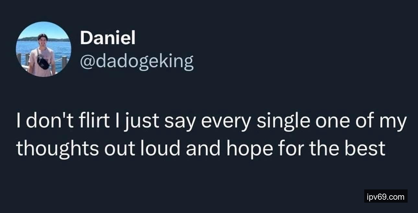Click Daniel's circular profile picture
Screen dimensions: 418x213
pos(43,49)
